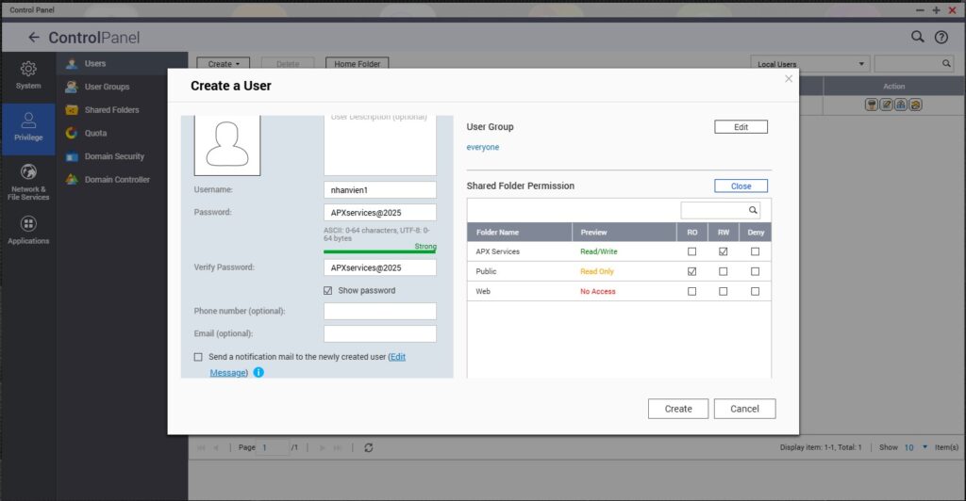Click edit shared folder permission action icon
The image size is (966, 501).
pyautogui.click(x=915, y=105)
